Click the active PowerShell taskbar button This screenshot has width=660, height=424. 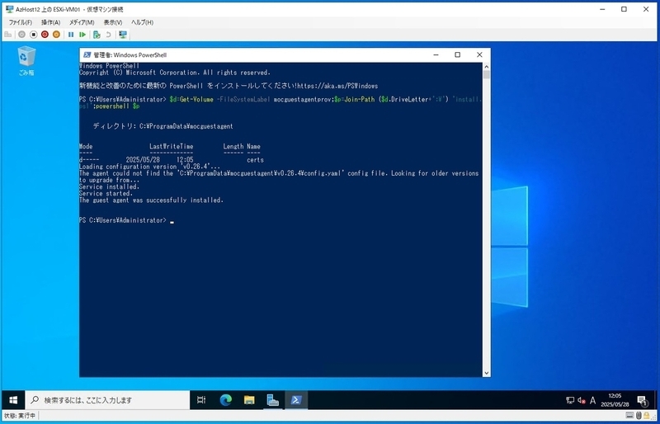click(296, 400)
